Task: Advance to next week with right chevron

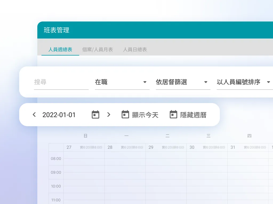Action: 109,115
